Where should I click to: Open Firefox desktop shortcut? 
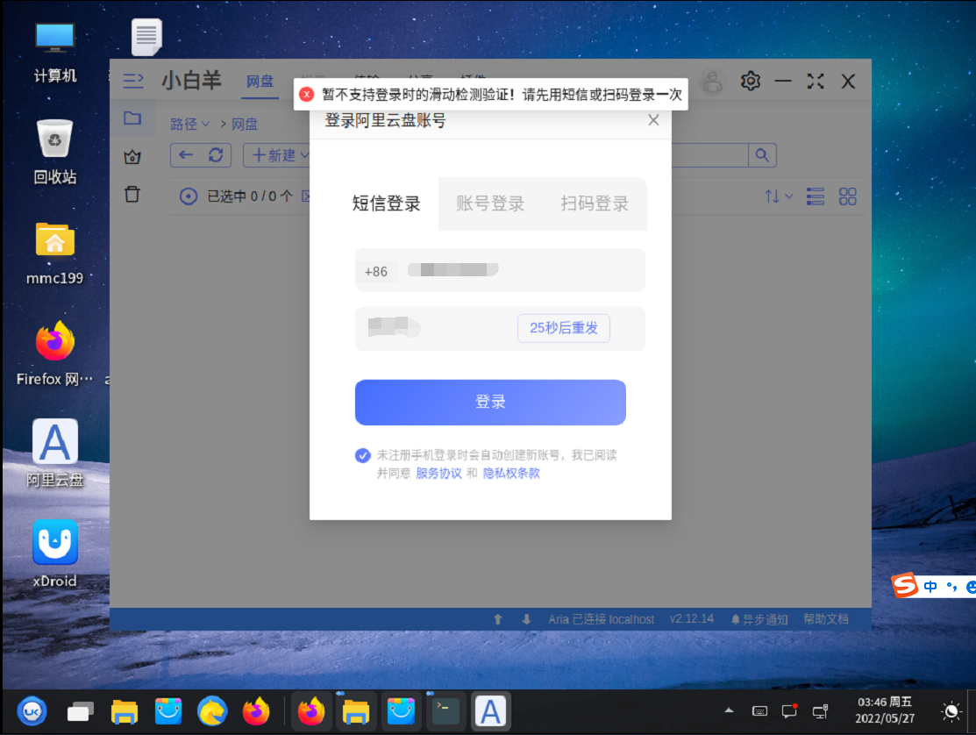[x=54, y=353]
